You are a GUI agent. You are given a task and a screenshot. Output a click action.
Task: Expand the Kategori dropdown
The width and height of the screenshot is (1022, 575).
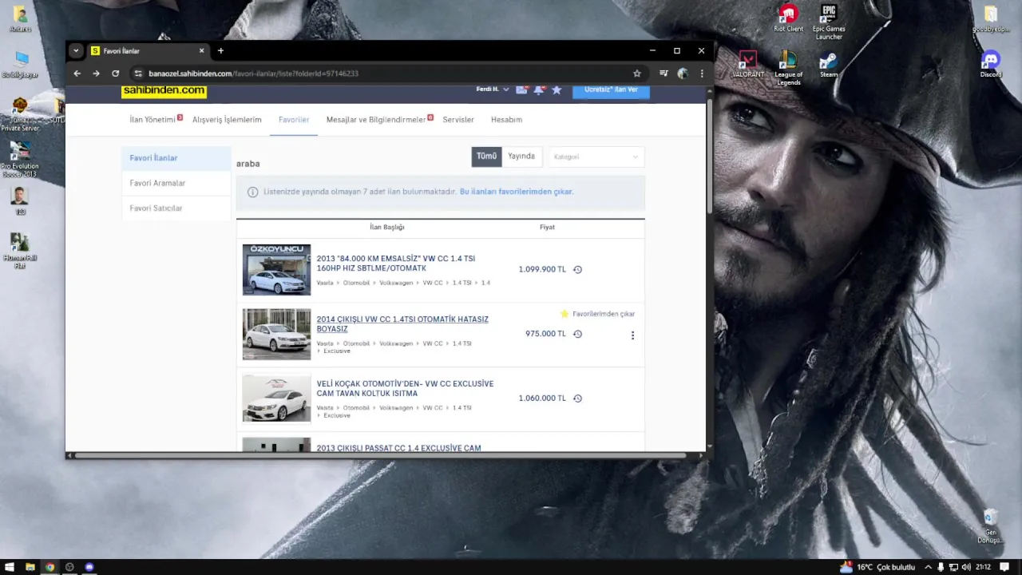[x=596, y=157]
